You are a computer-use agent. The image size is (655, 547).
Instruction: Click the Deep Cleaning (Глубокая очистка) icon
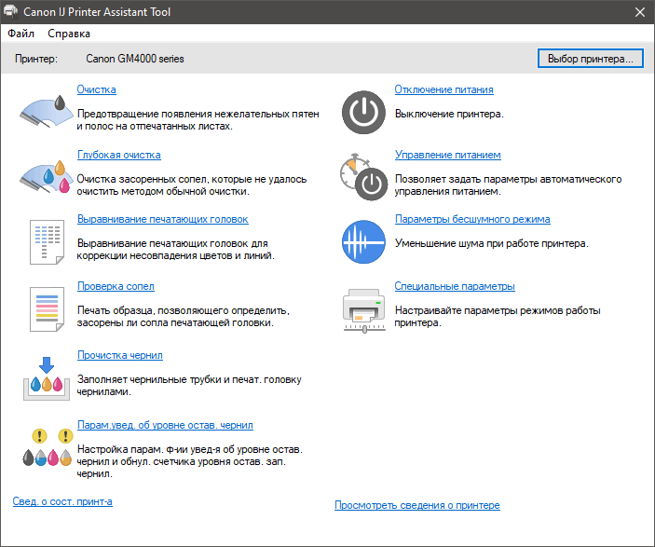(x=45, y=174)
